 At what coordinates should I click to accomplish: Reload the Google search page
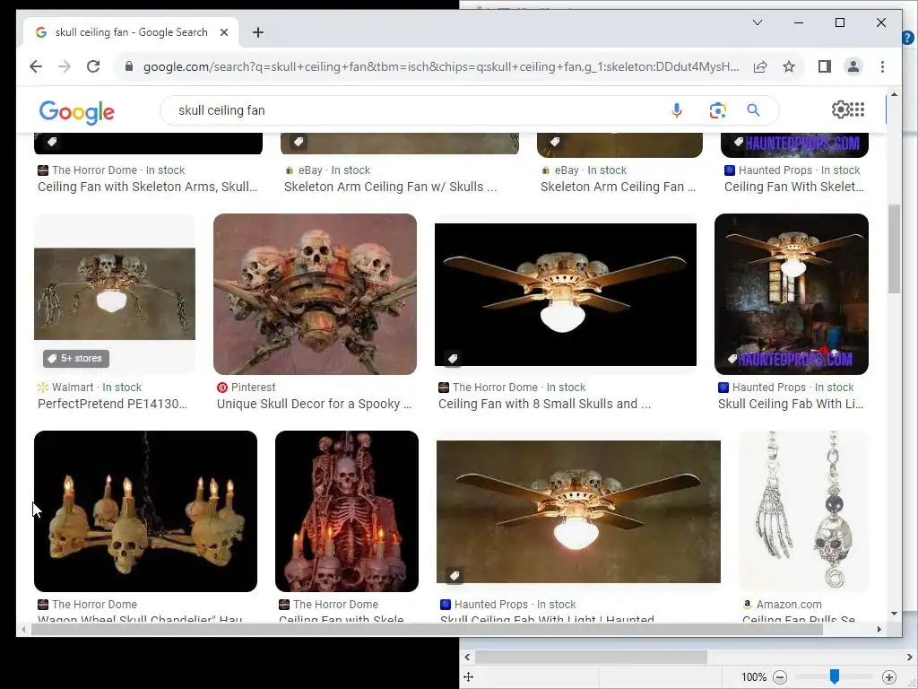(93, 66)
